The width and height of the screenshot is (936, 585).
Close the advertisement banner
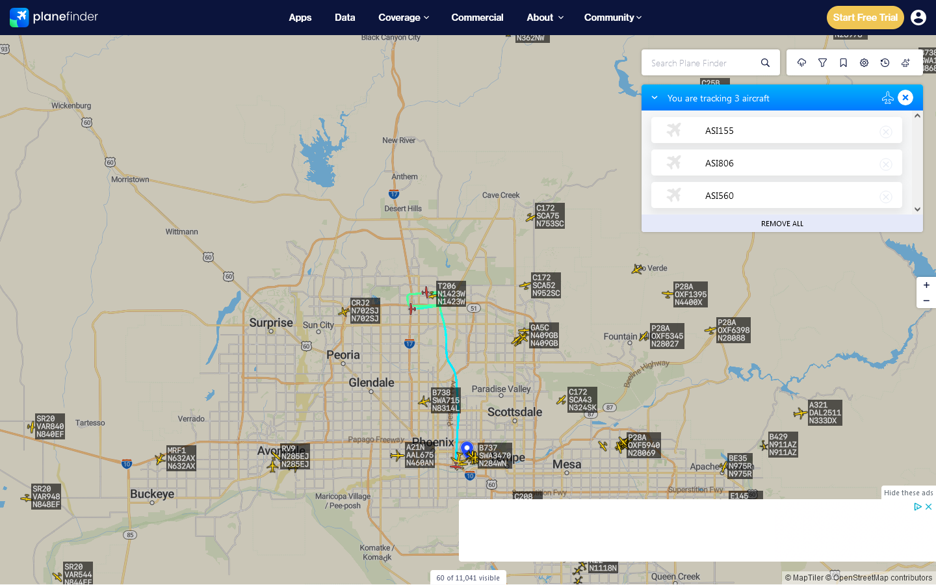[x=929, y=506]
